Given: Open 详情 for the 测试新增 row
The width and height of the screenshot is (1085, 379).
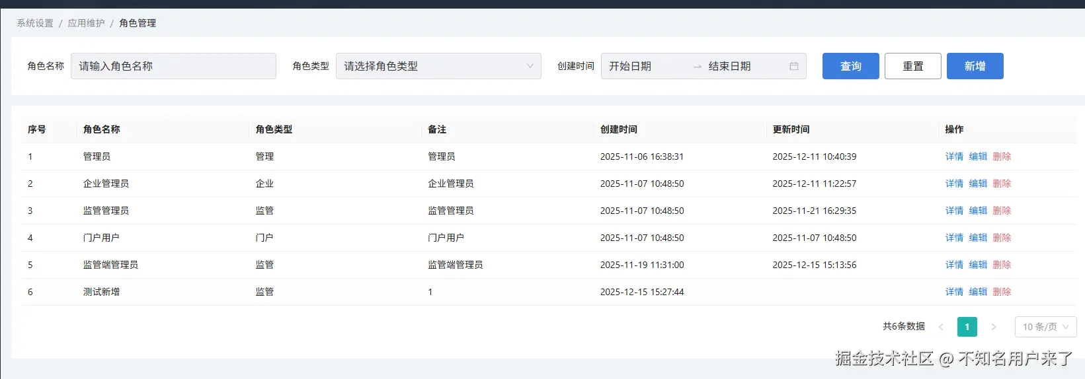Looking at the screenshot, I should 954,292.
